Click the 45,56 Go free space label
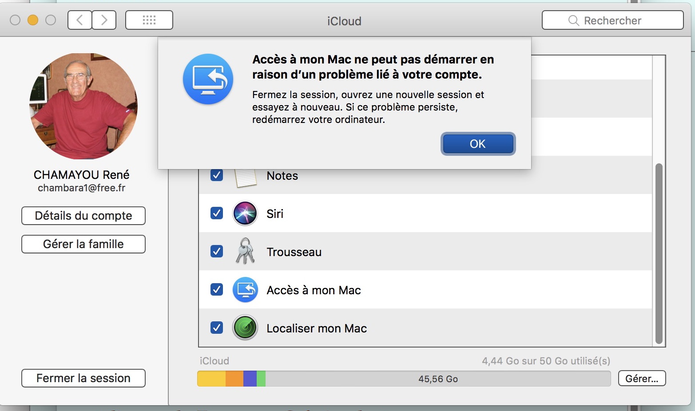 438,379
